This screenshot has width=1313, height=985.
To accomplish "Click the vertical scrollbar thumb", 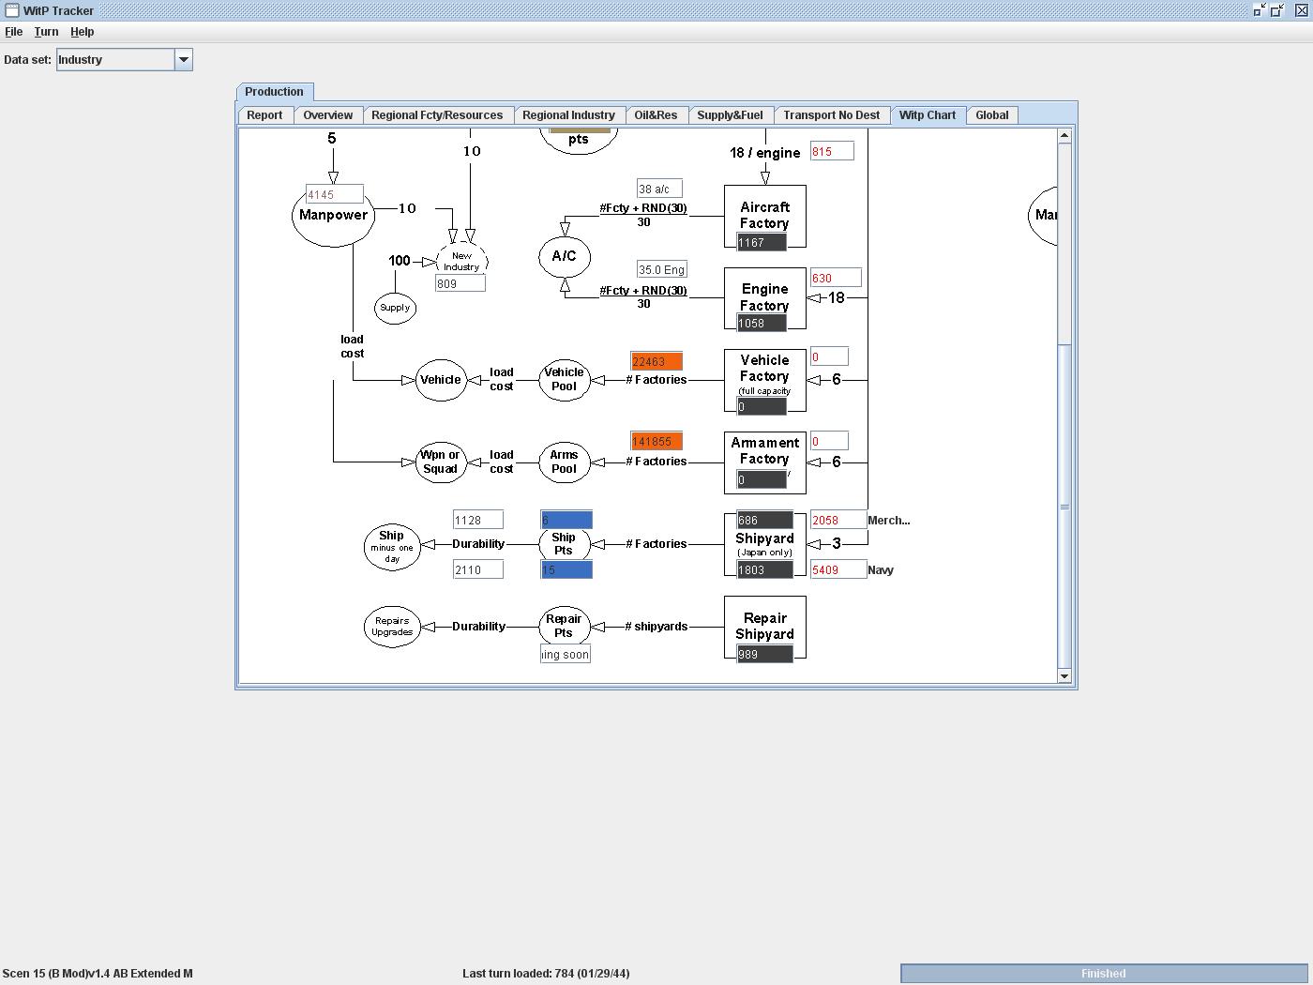I will point(1064,507).
